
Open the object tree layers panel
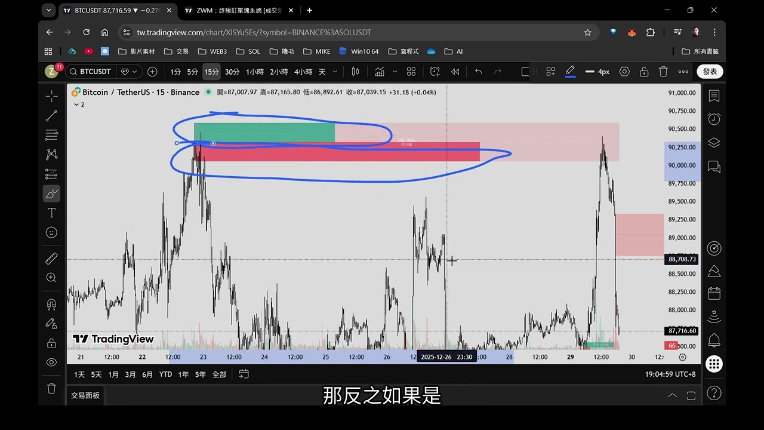[x=714, y=143]
